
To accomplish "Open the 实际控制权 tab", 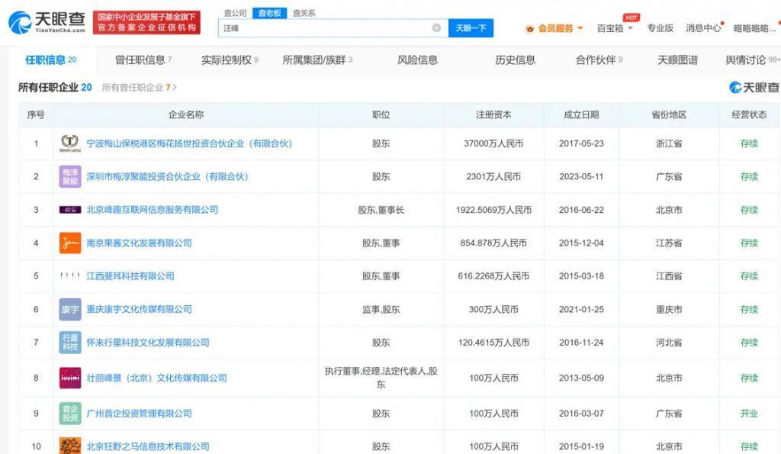I will coord(230,60).
